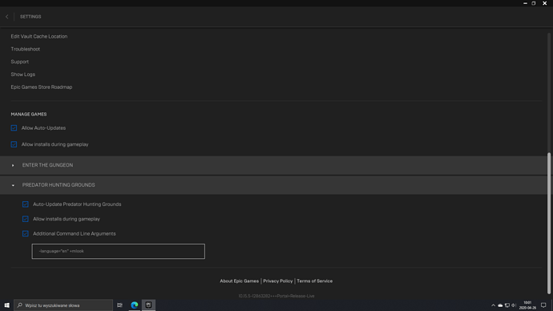Open the taskbar clock and date

[527, 305]
